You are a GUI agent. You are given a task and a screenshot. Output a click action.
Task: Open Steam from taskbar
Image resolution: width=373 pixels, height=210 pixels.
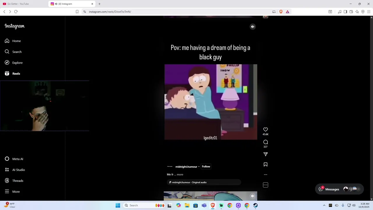click(x=255, y=205)
